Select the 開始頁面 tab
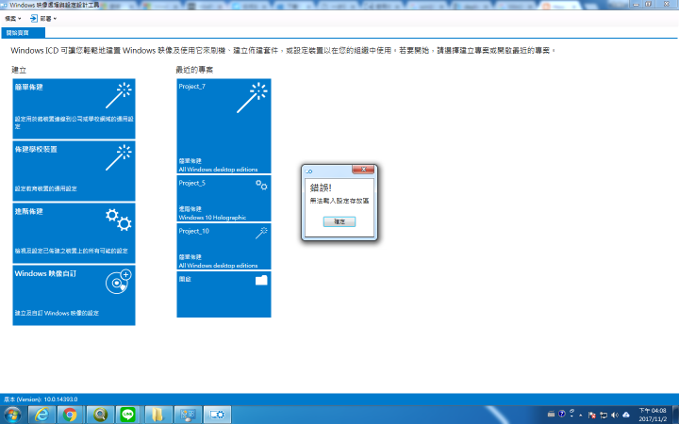679x424 pixels. click(x=23, y=33)
